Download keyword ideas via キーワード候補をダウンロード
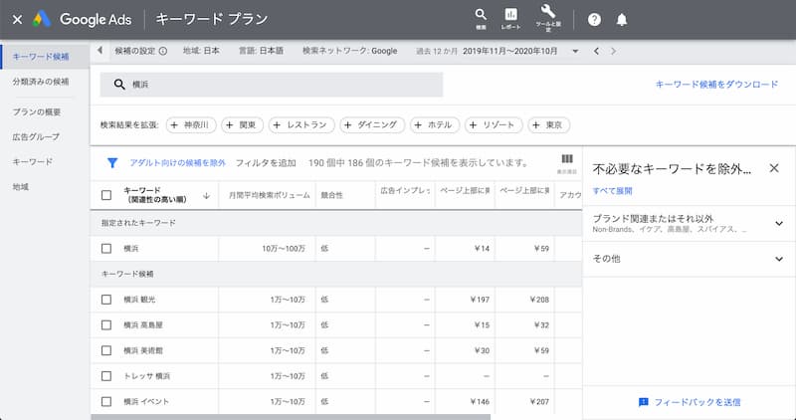 716,85
